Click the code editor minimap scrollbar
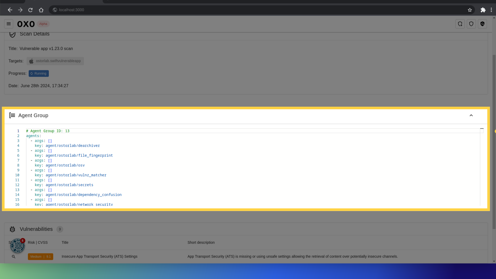 tap(482, 167)
